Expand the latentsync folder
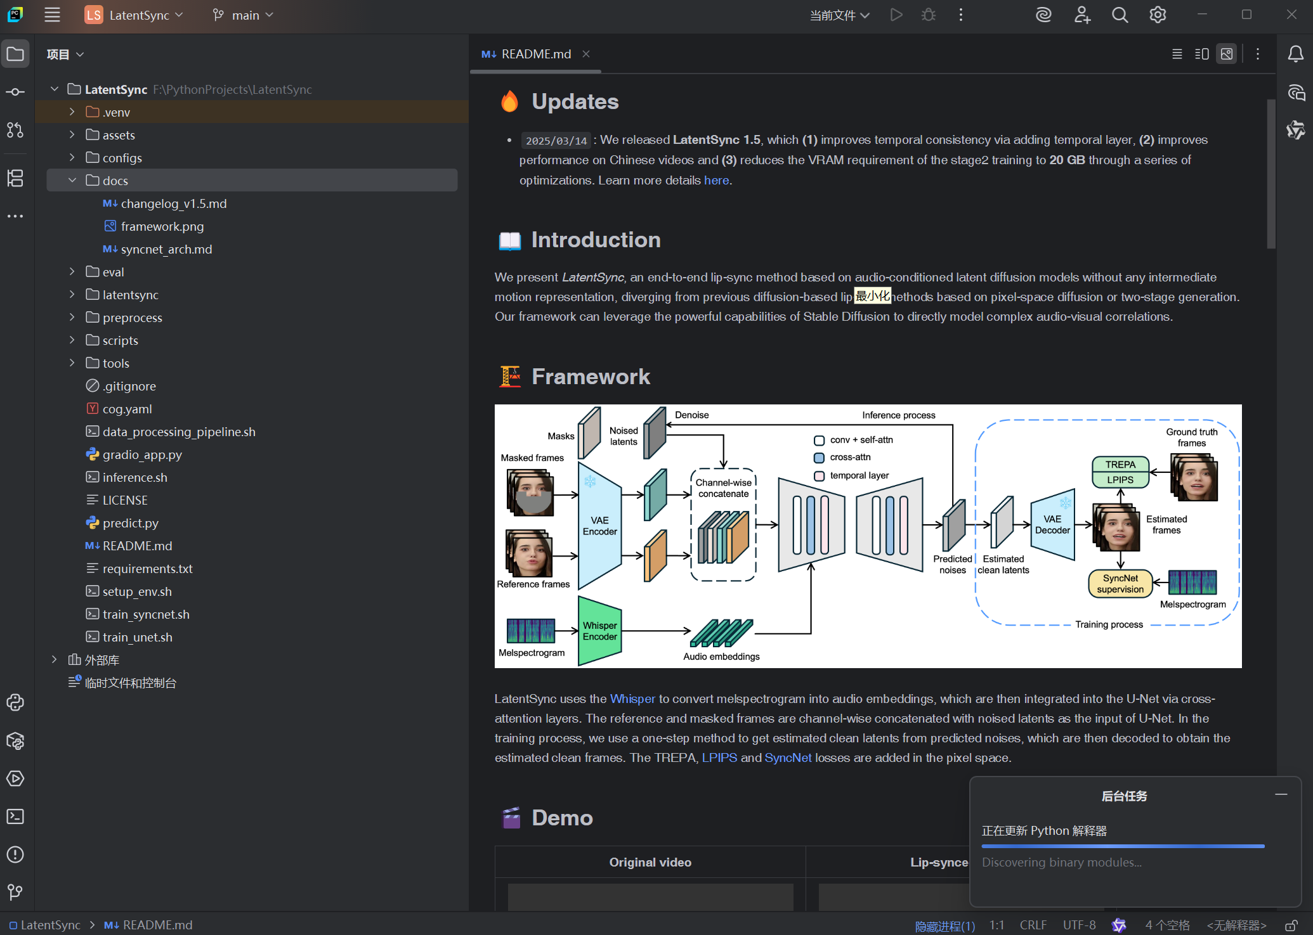The width and height of the screenshot is (1313, 935). point(72,295)
